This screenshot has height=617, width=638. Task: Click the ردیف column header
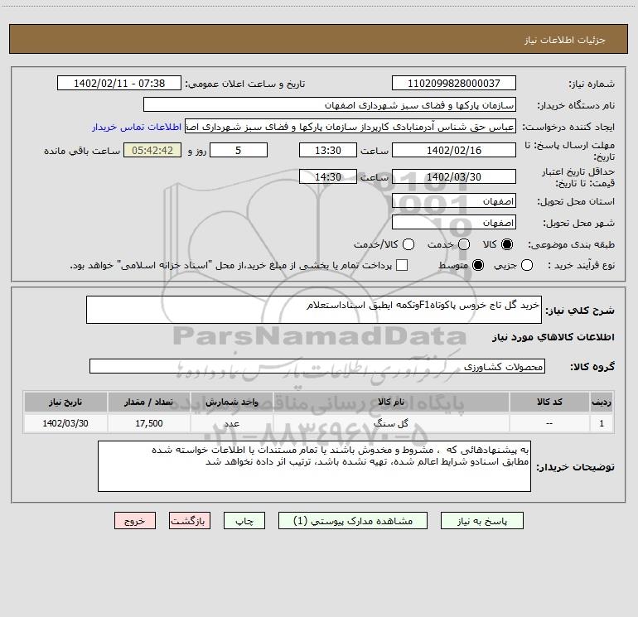pos(602,402)
